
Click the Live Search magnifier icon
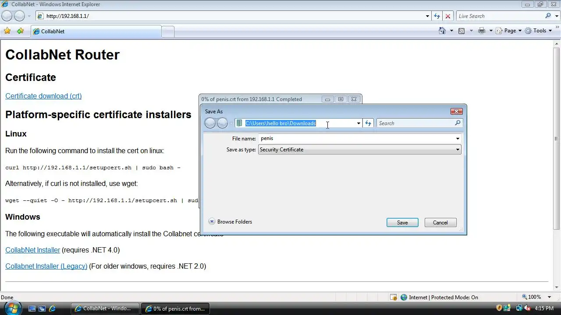548,16
